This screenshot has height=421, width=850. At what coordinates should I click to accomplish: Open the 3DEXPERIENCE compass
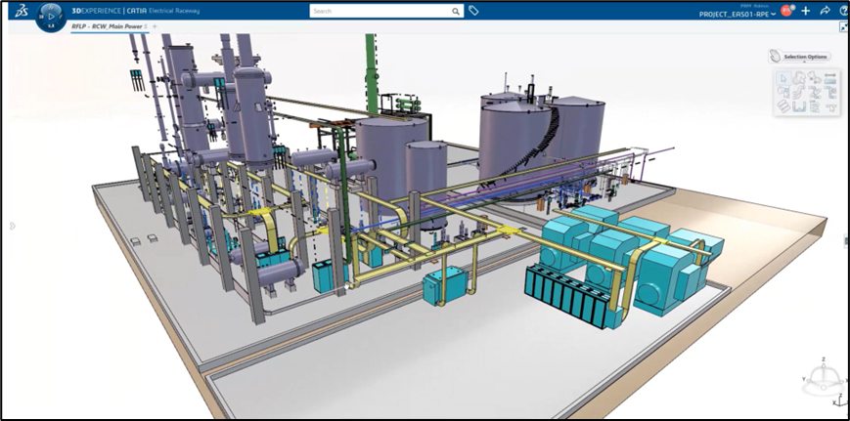coord(51,17)
